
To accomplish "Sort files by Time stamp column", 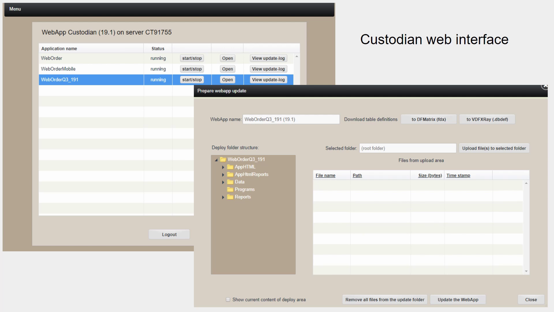I will tap(458, 175).
